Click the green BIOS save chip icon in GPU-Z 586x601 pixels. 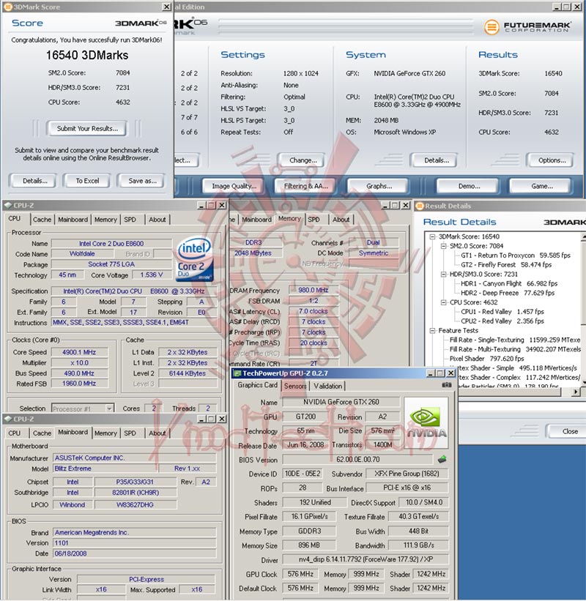pyautogui.click(x=442, y=459)
